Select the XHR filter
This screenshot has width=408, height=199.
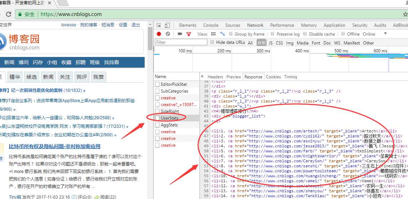point(261,43)
